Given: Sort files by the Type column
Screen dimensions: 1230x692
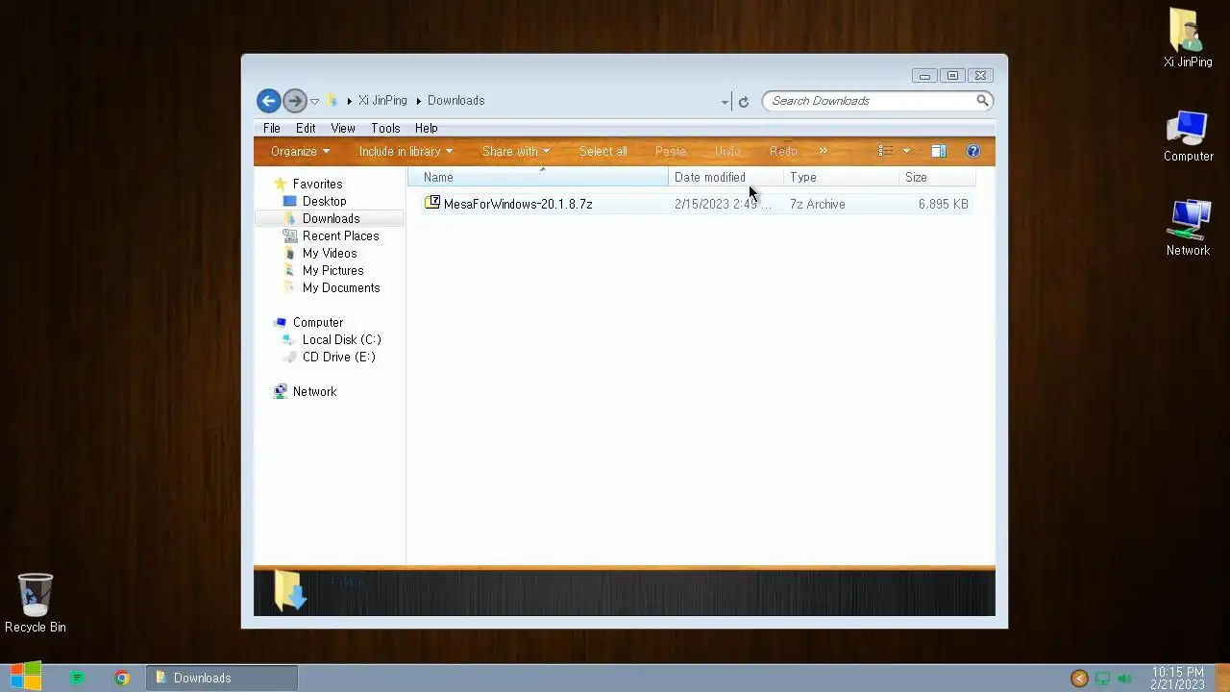Looking at the screenshot, I should click(x=841, y=177).
